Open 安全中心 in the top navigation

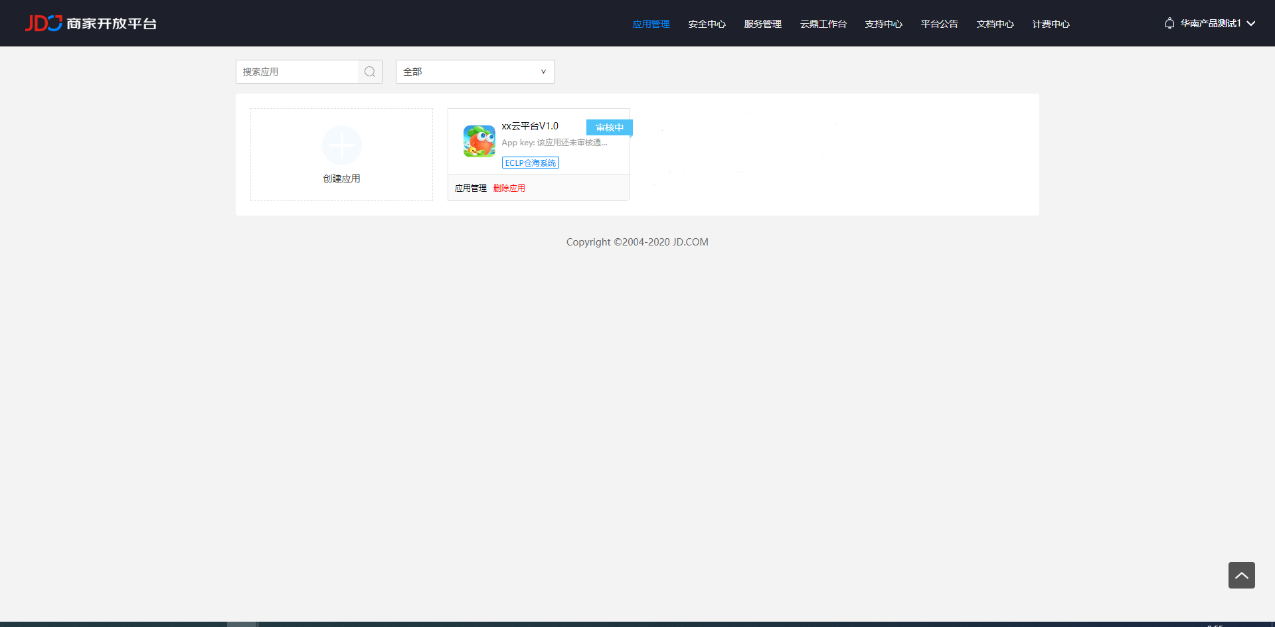pyautogui.click(x=707, y=24)
